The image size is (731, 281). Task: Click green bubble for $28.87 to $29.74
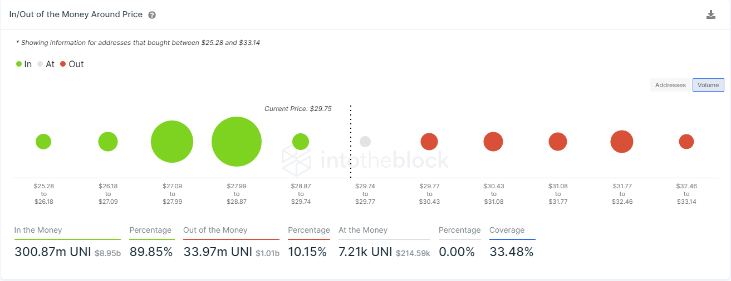point(301,142)
